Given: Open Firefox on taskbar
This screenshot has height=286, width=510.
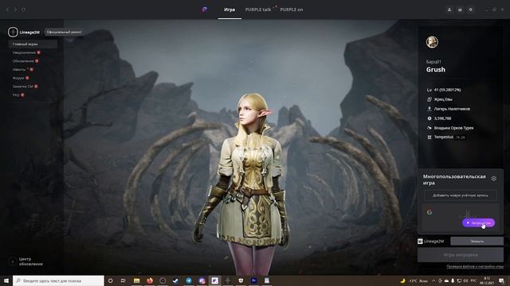Looking at the screenshot, I should [150, 280].
